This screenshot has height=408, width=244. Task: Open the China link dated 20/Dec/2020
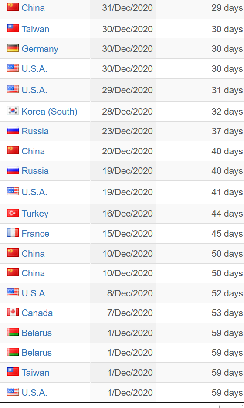[x=33, y=151]
